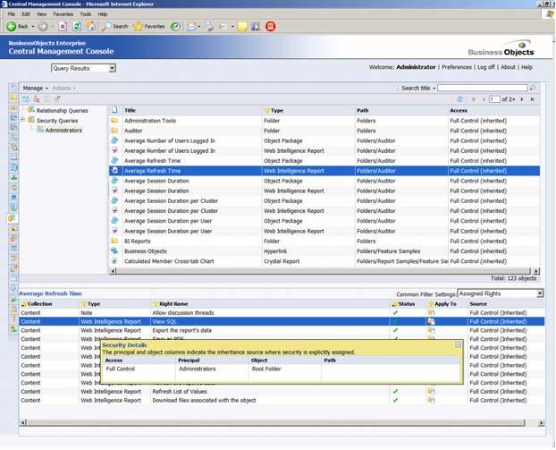Select the Calculated Member Cross-tab Chart row

(324, 261)
